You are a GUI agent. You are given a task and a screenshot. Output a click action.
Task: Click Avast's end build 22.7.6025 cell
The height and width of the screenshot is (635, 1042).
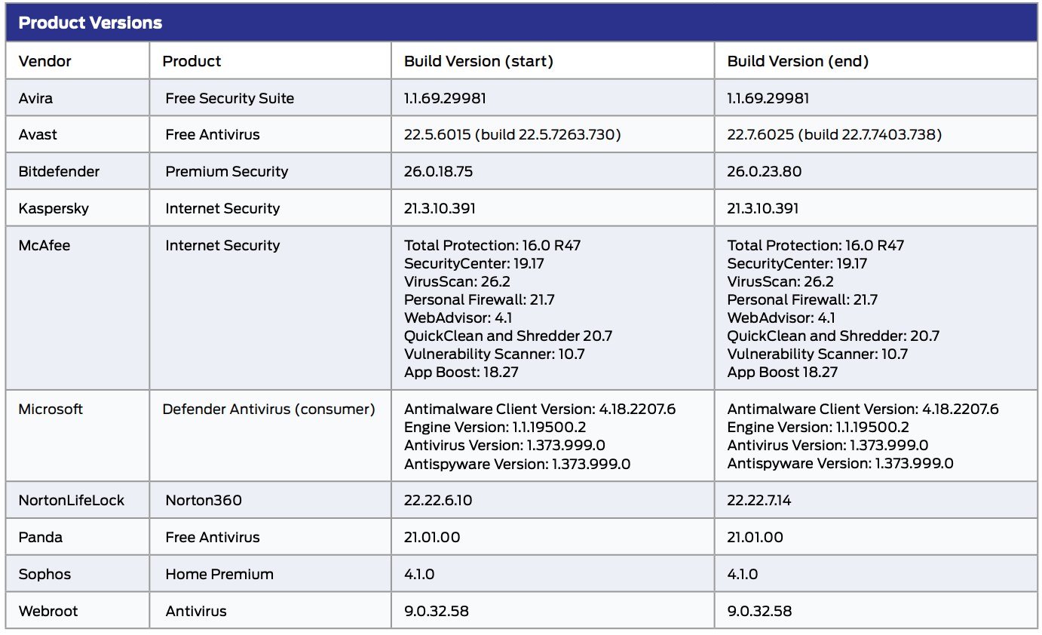point(834,135)
